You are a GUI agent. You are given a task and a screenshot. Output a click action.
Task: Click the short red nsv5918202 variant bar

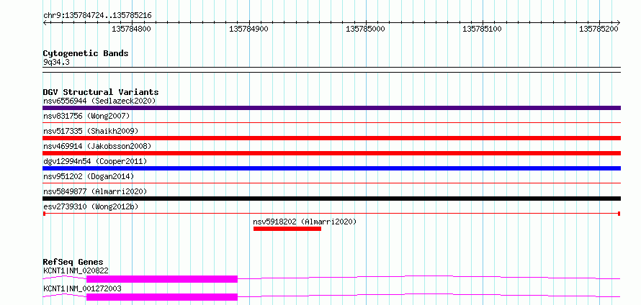tap(287, 229)
